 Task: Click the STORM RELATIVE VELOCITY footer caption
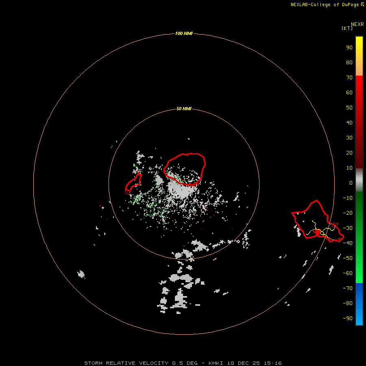(x=183, y=363)
